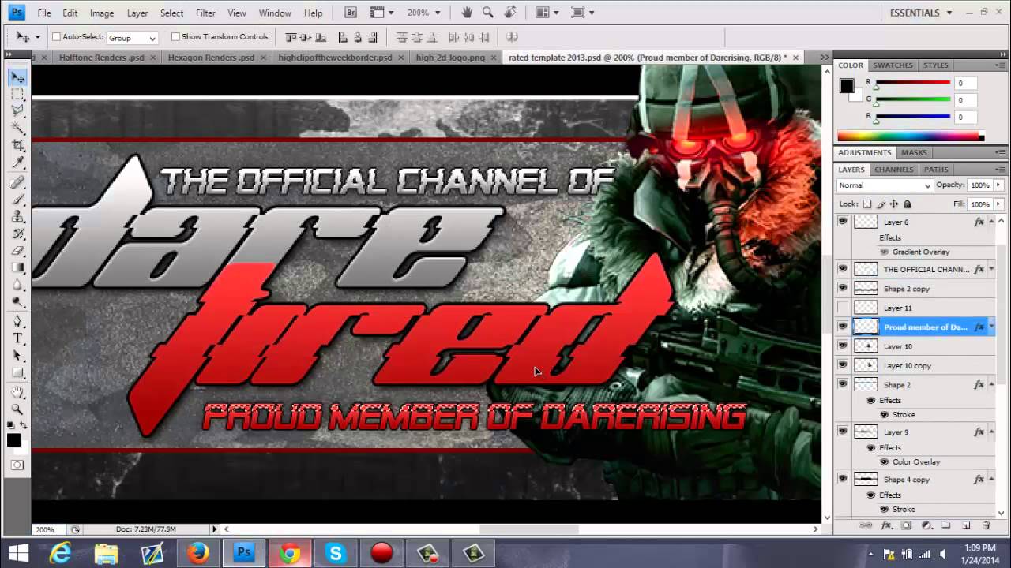Select the Brush tool
Viewport: 1011px width, 568px height.
pyautogui.click(x=17, y=200)
